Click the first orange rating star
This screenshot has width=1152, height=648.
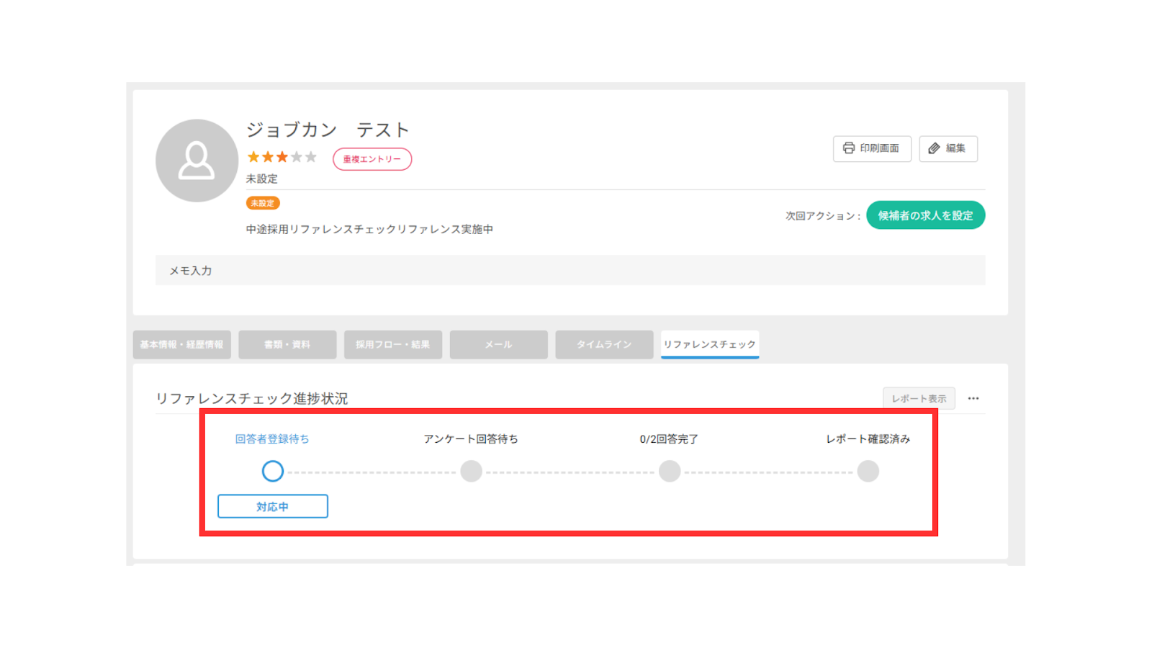pyautogui.click(x=253, y=157)
